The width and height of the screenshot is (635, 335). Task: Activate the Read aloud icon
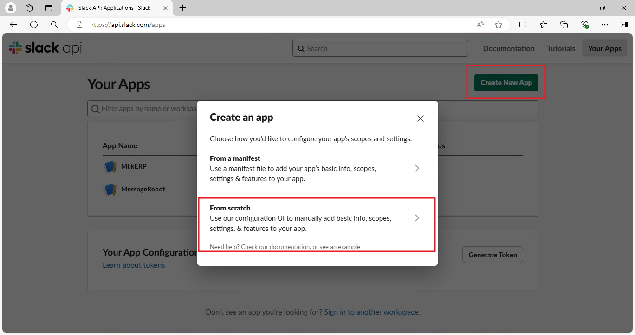coord(480,25)
